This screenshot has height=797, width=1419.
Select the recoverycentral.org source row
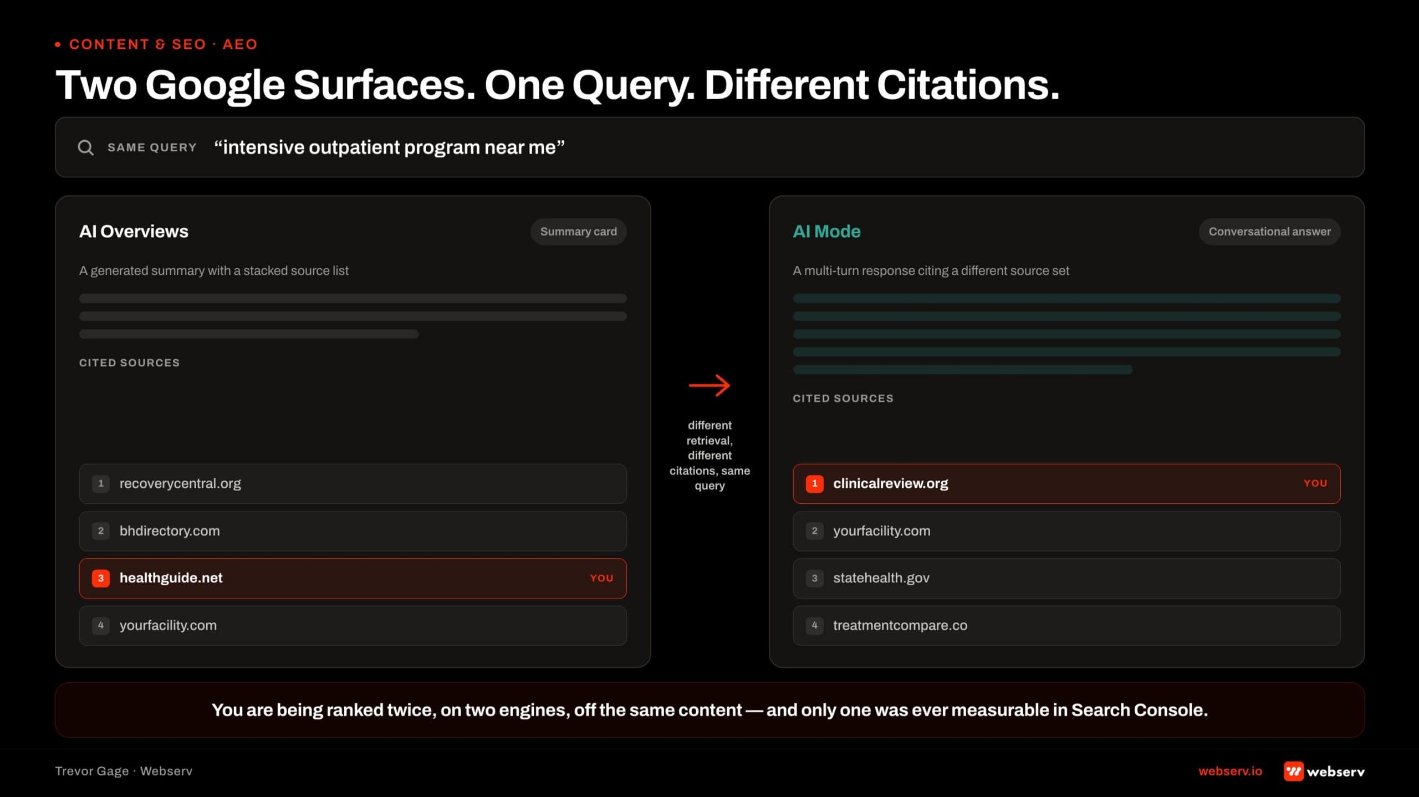[353, 483]
